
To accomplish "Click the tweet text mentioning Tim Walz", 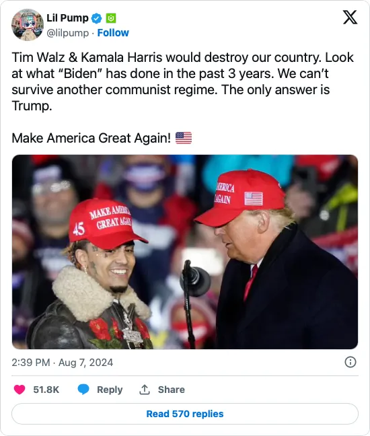I will (x=182, y=81).
